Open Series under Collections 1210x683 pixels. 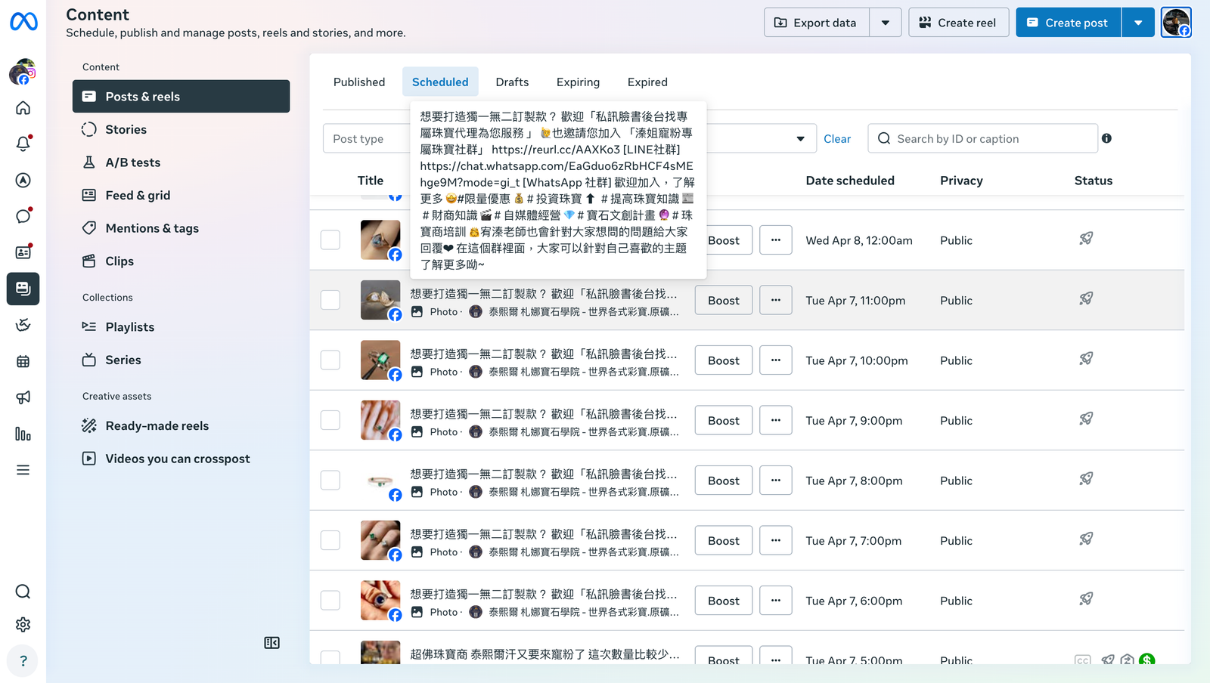tap(181, 360)
